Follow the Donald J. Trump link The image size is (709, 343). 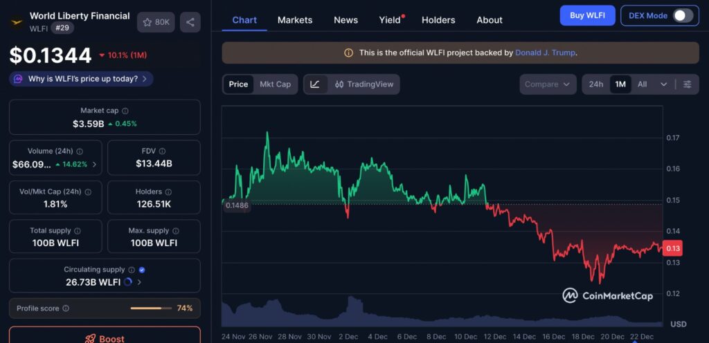coord(546,53)
